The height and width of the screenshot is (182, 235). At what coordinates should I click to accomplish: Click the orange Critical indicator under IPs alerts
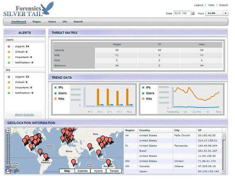pyautogui.click(x=9, y=82)
